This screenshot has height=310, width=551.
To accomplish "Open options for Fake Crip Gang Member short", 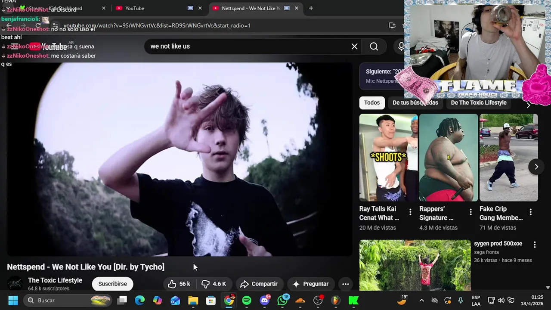I will (531, 212).
